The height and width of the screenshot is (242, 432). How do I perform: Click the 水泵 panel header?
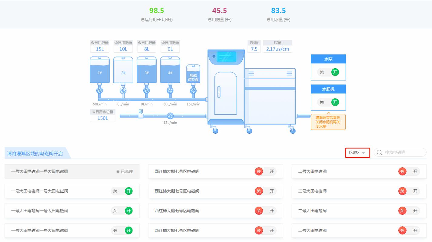click(x=328, y=59)
